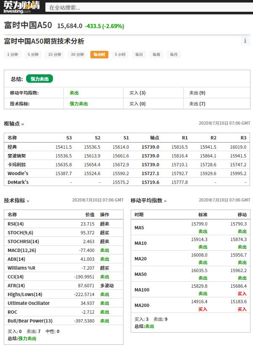
Task: Select the 1分钟 timeframe tab
Action: click(13, 55)
